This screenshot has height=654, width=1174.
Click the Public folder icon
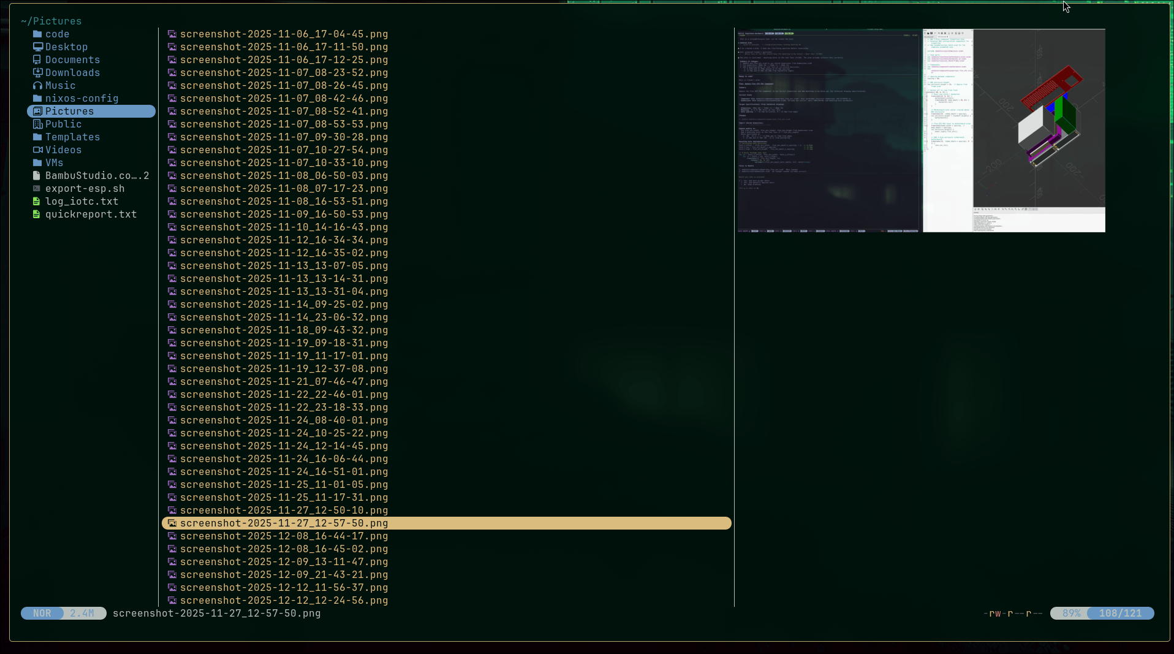[37, 124]
